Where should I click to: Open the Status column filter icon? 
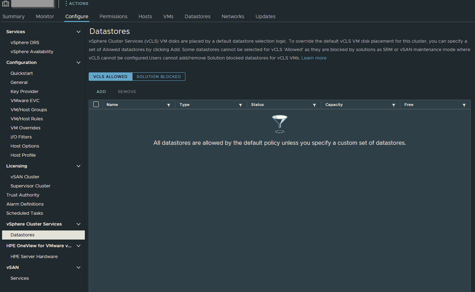click(x=314, y=105)
